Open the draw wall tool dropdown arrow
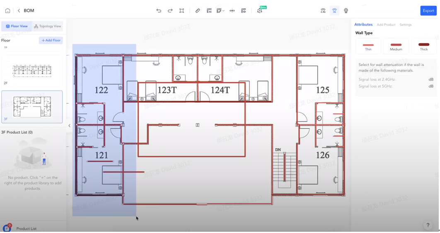 (223, 11)
